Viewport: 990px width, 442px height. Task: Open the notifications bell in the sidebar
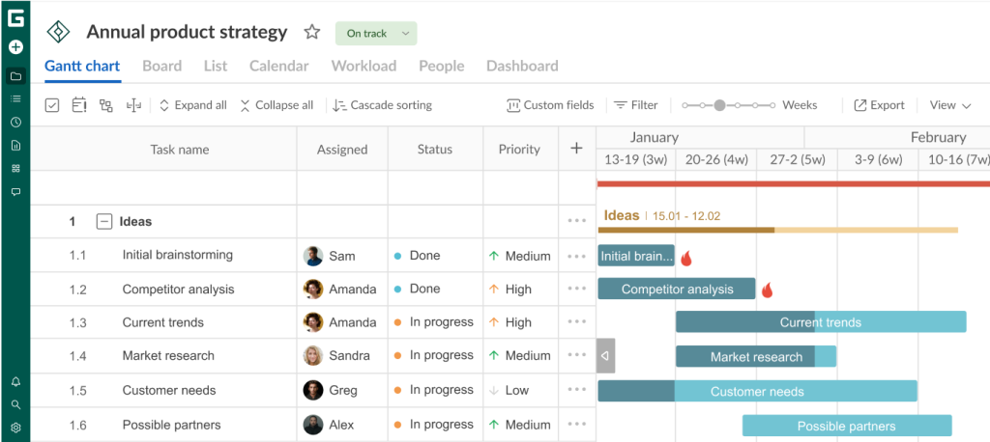click(x=15, y=382)
